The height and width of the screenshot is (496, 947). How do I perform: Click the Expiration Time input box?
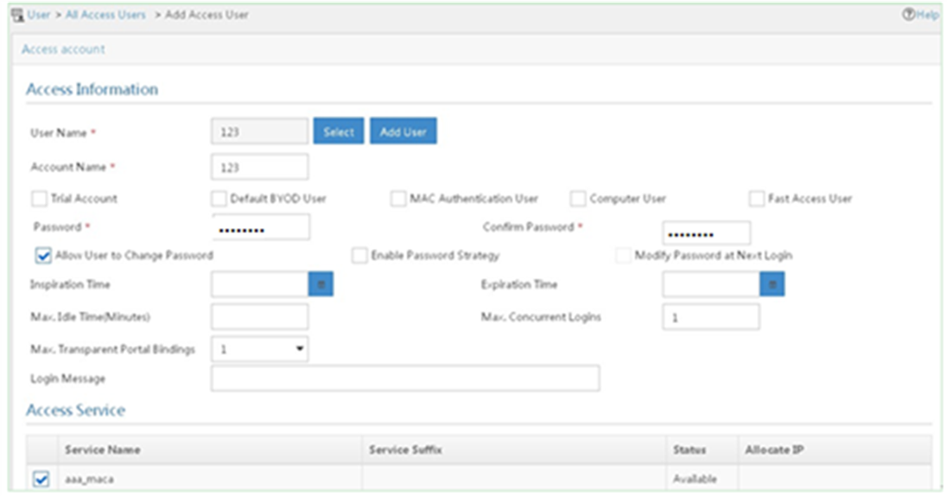[x=711, y=284]
